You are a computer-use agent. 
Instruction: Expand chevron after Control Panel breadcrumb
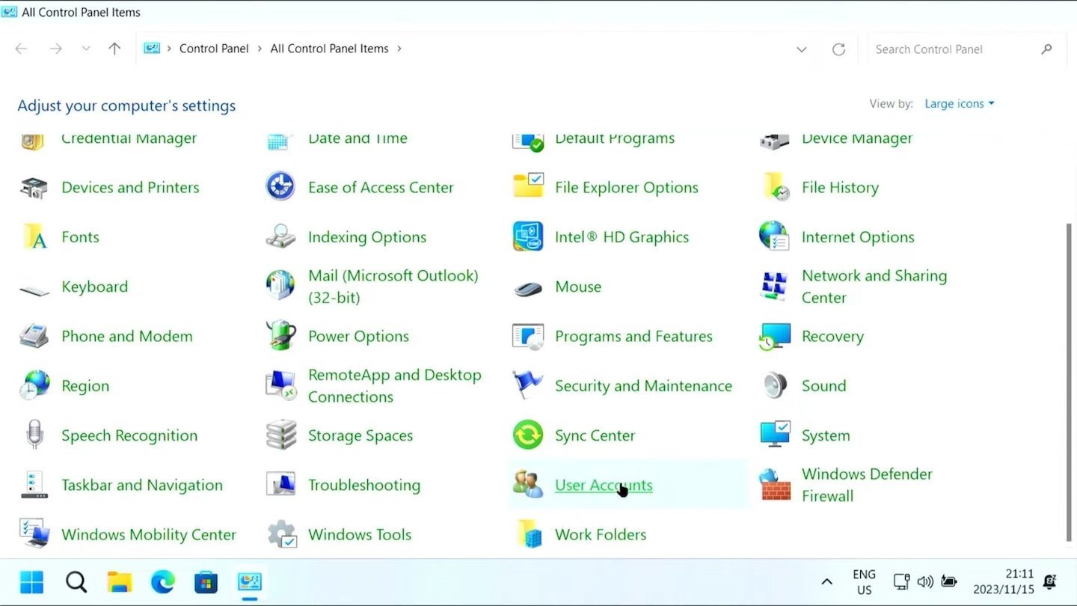tap(260, 49)
